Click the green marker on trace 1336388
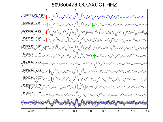This screenshot has height=122, width=163. click(x=93, y=25)
